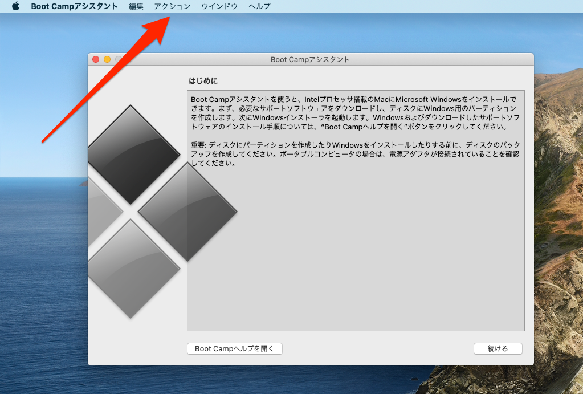Minimize the Boot Campアシスタント window

tap(107, 59)
